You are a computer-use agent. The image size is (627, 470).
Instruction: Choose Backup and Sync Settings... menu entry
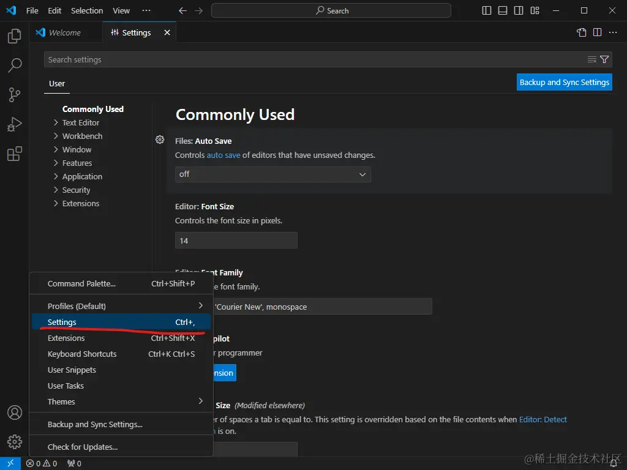[x=121, y=425]
